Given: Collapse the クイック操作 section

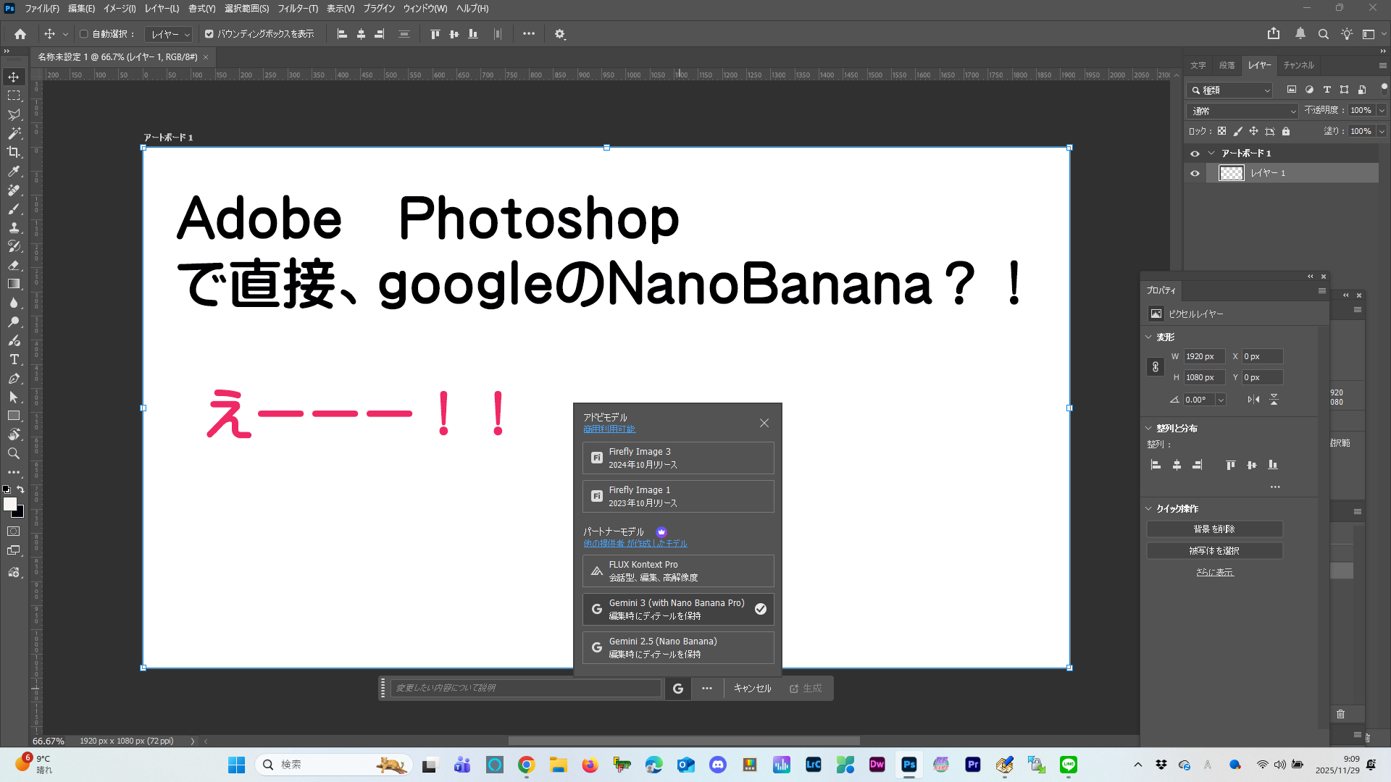Looking at the screenshot, I should [x=1149, y=508].
